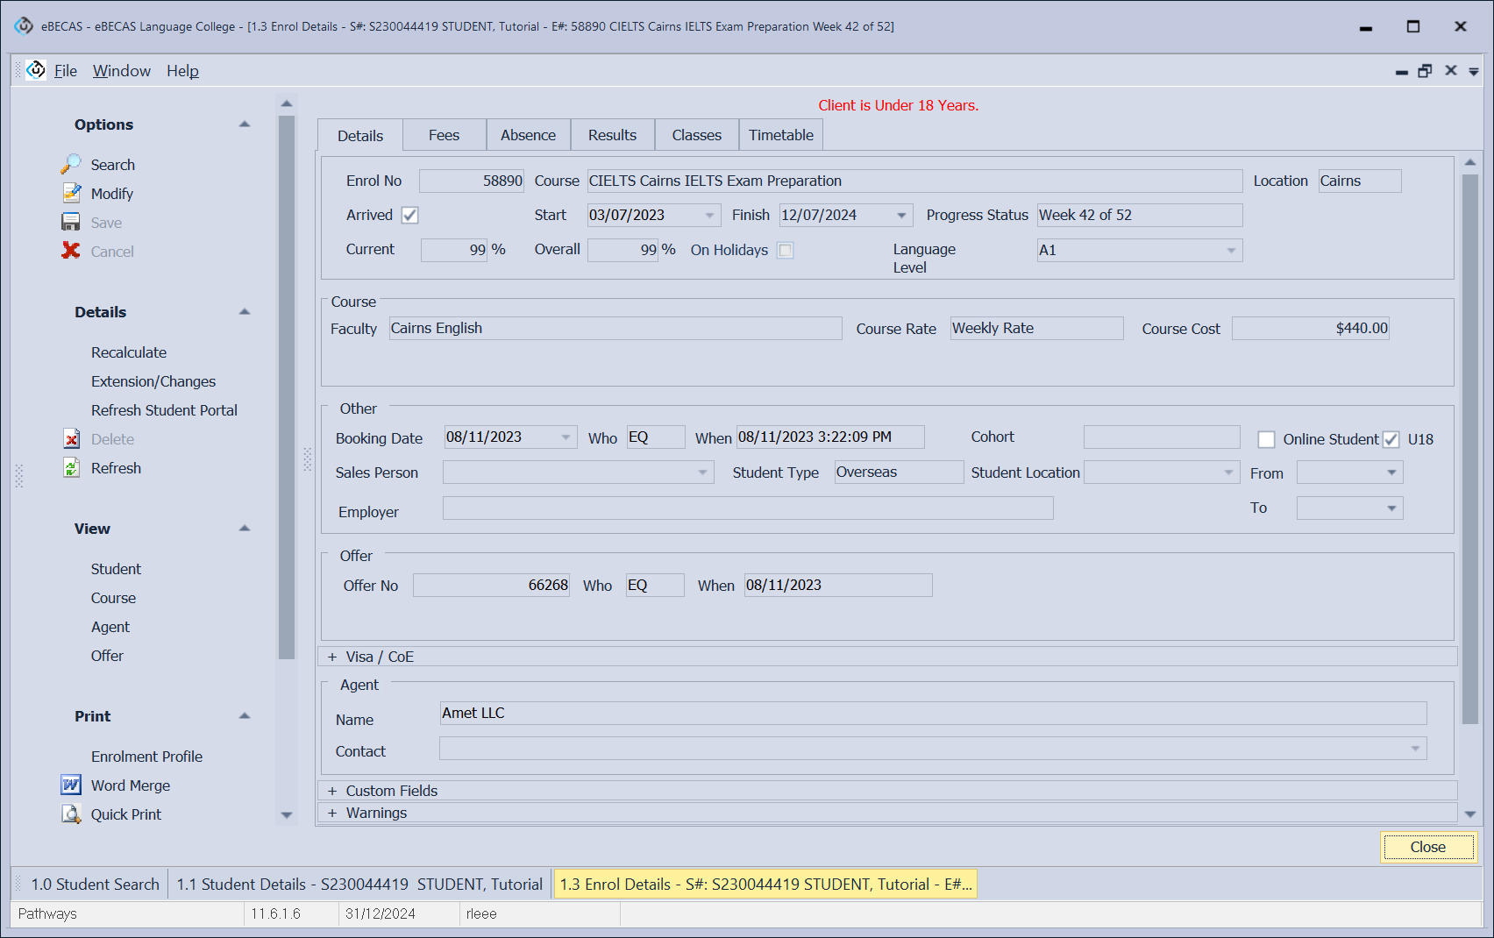Click the red Cancel X icon

pos(70,252)
